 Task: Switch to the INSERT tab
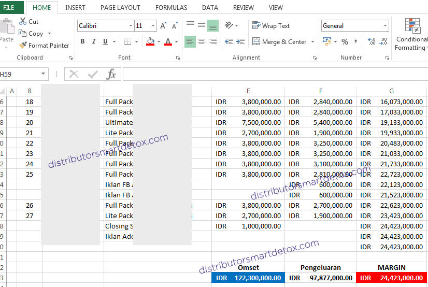point(75,8)
